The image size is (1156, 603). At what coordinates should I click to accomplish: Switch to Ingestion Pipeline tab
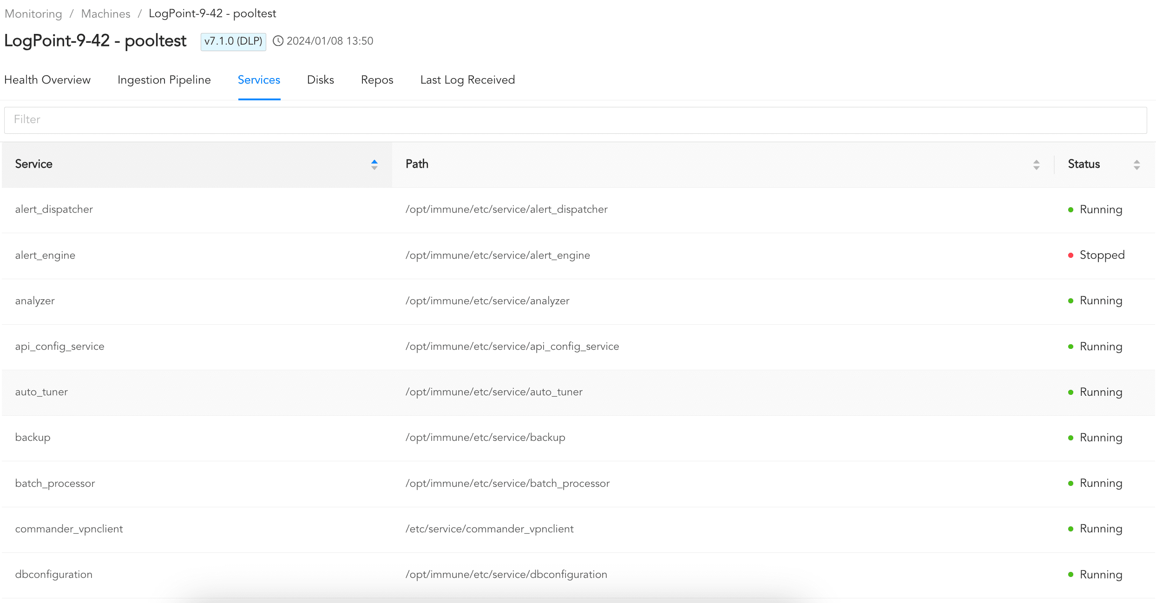[164, 80]
